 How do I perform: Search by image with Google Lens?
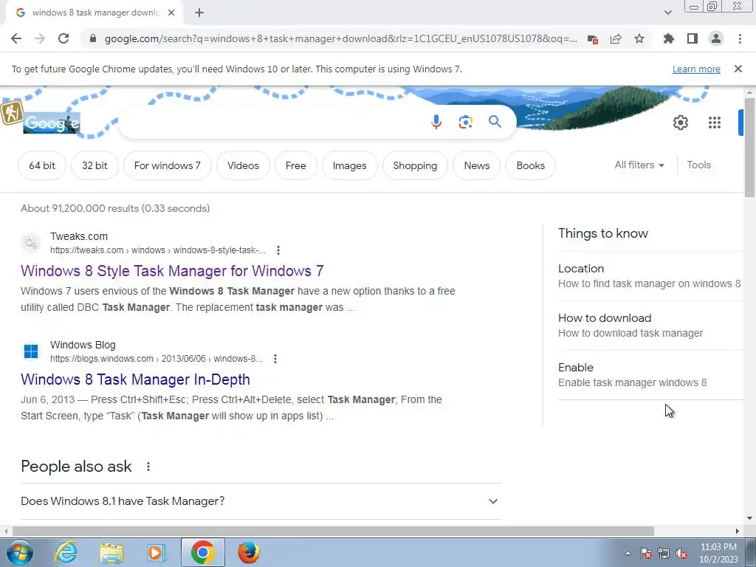(x=465, y=122)
